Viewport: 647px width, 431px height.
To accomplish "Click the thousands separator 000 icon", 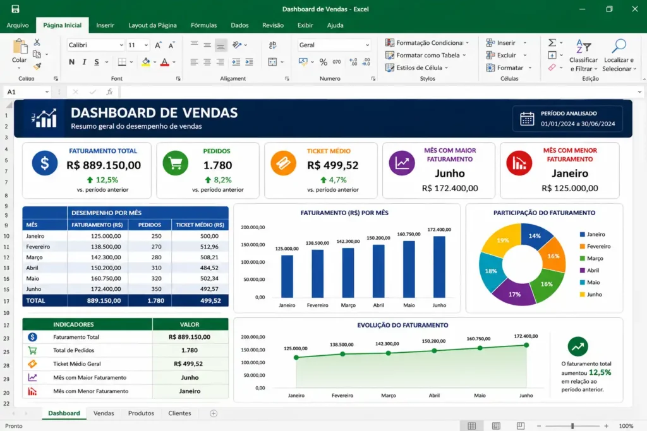I will 337,62.
